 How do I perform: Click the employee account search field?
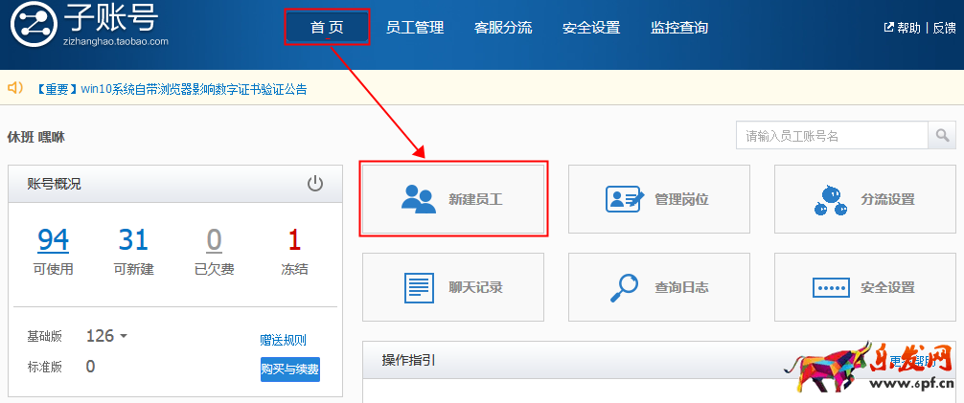pyautogui.click(x=832, y=136)
